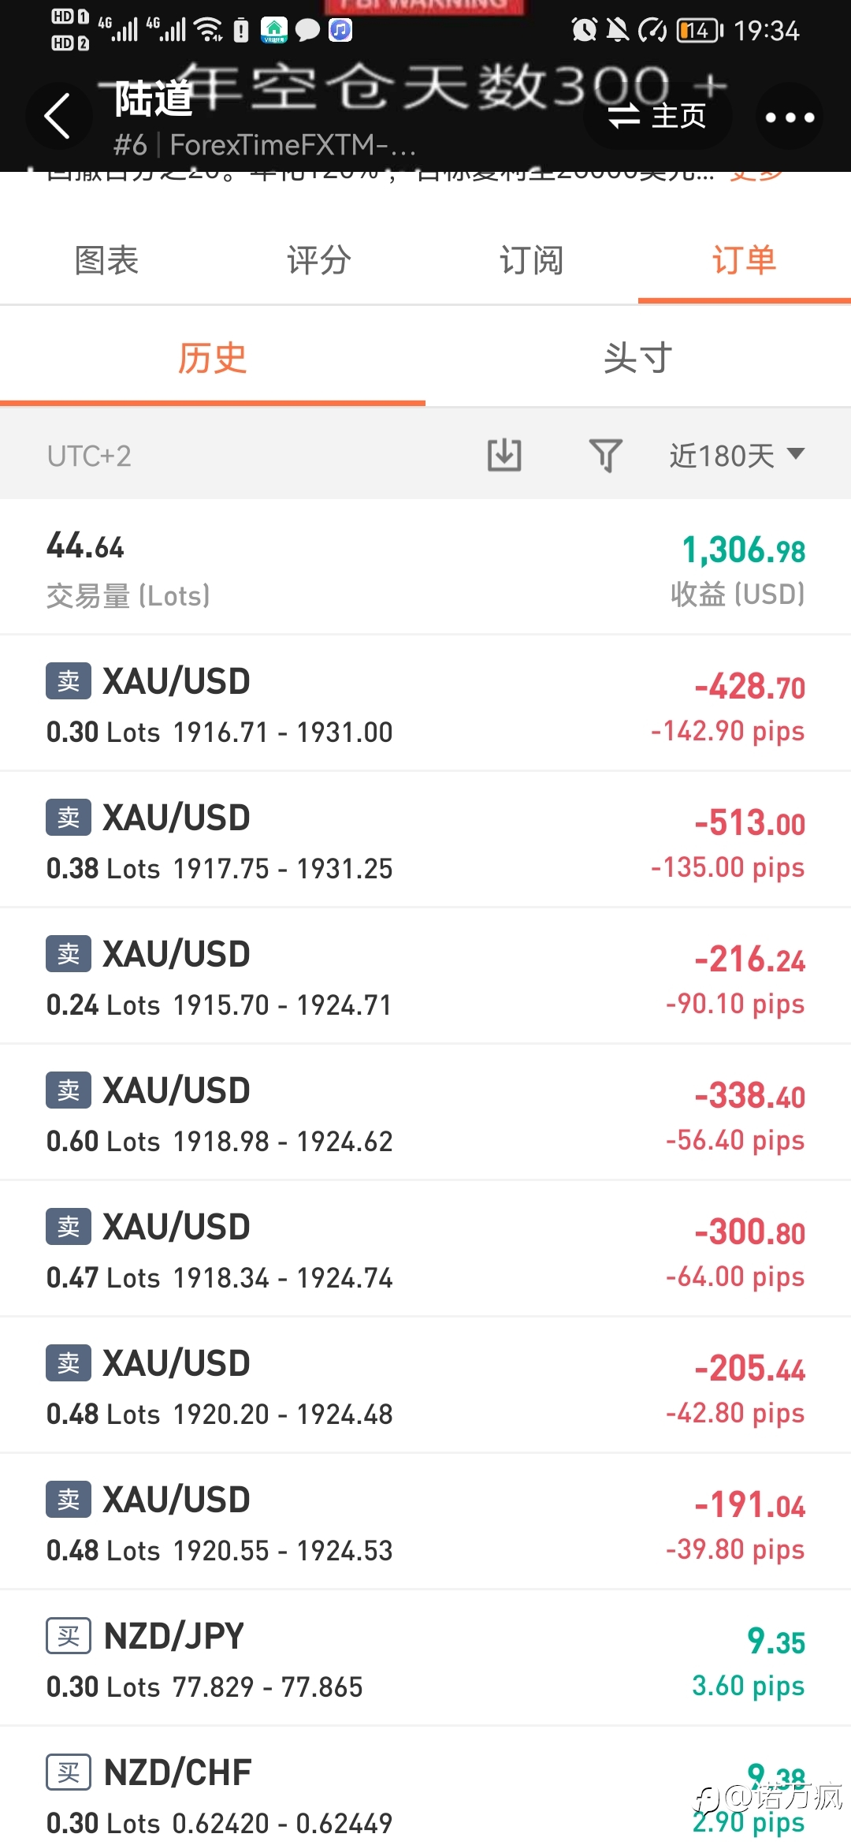
Task: Open the 订阅 tab
Action: click(532, 260)
